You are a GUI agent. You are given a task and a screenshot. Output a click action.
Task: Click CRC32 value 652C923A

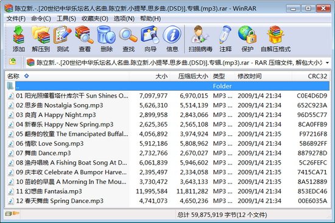pyautogui.click(x=312, y=105)
